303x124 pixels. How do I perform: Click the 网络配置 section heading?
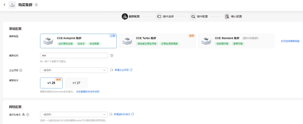(15, 107)
